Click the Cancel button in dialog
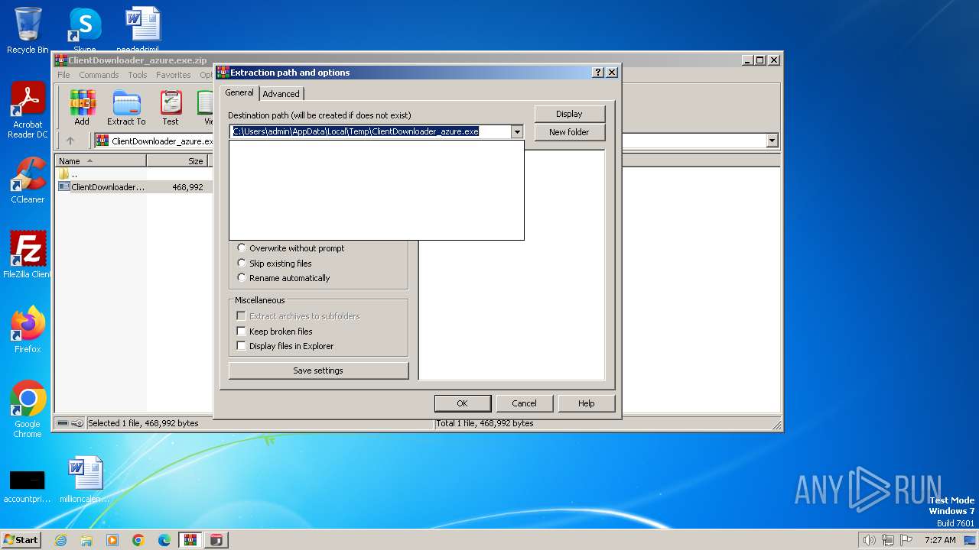The image size is (979, 550). click(x=524, y=403)
